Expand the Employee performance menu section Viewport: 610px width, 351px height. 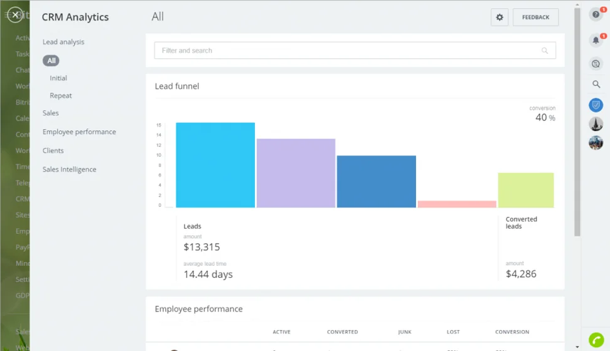(79, 132)
